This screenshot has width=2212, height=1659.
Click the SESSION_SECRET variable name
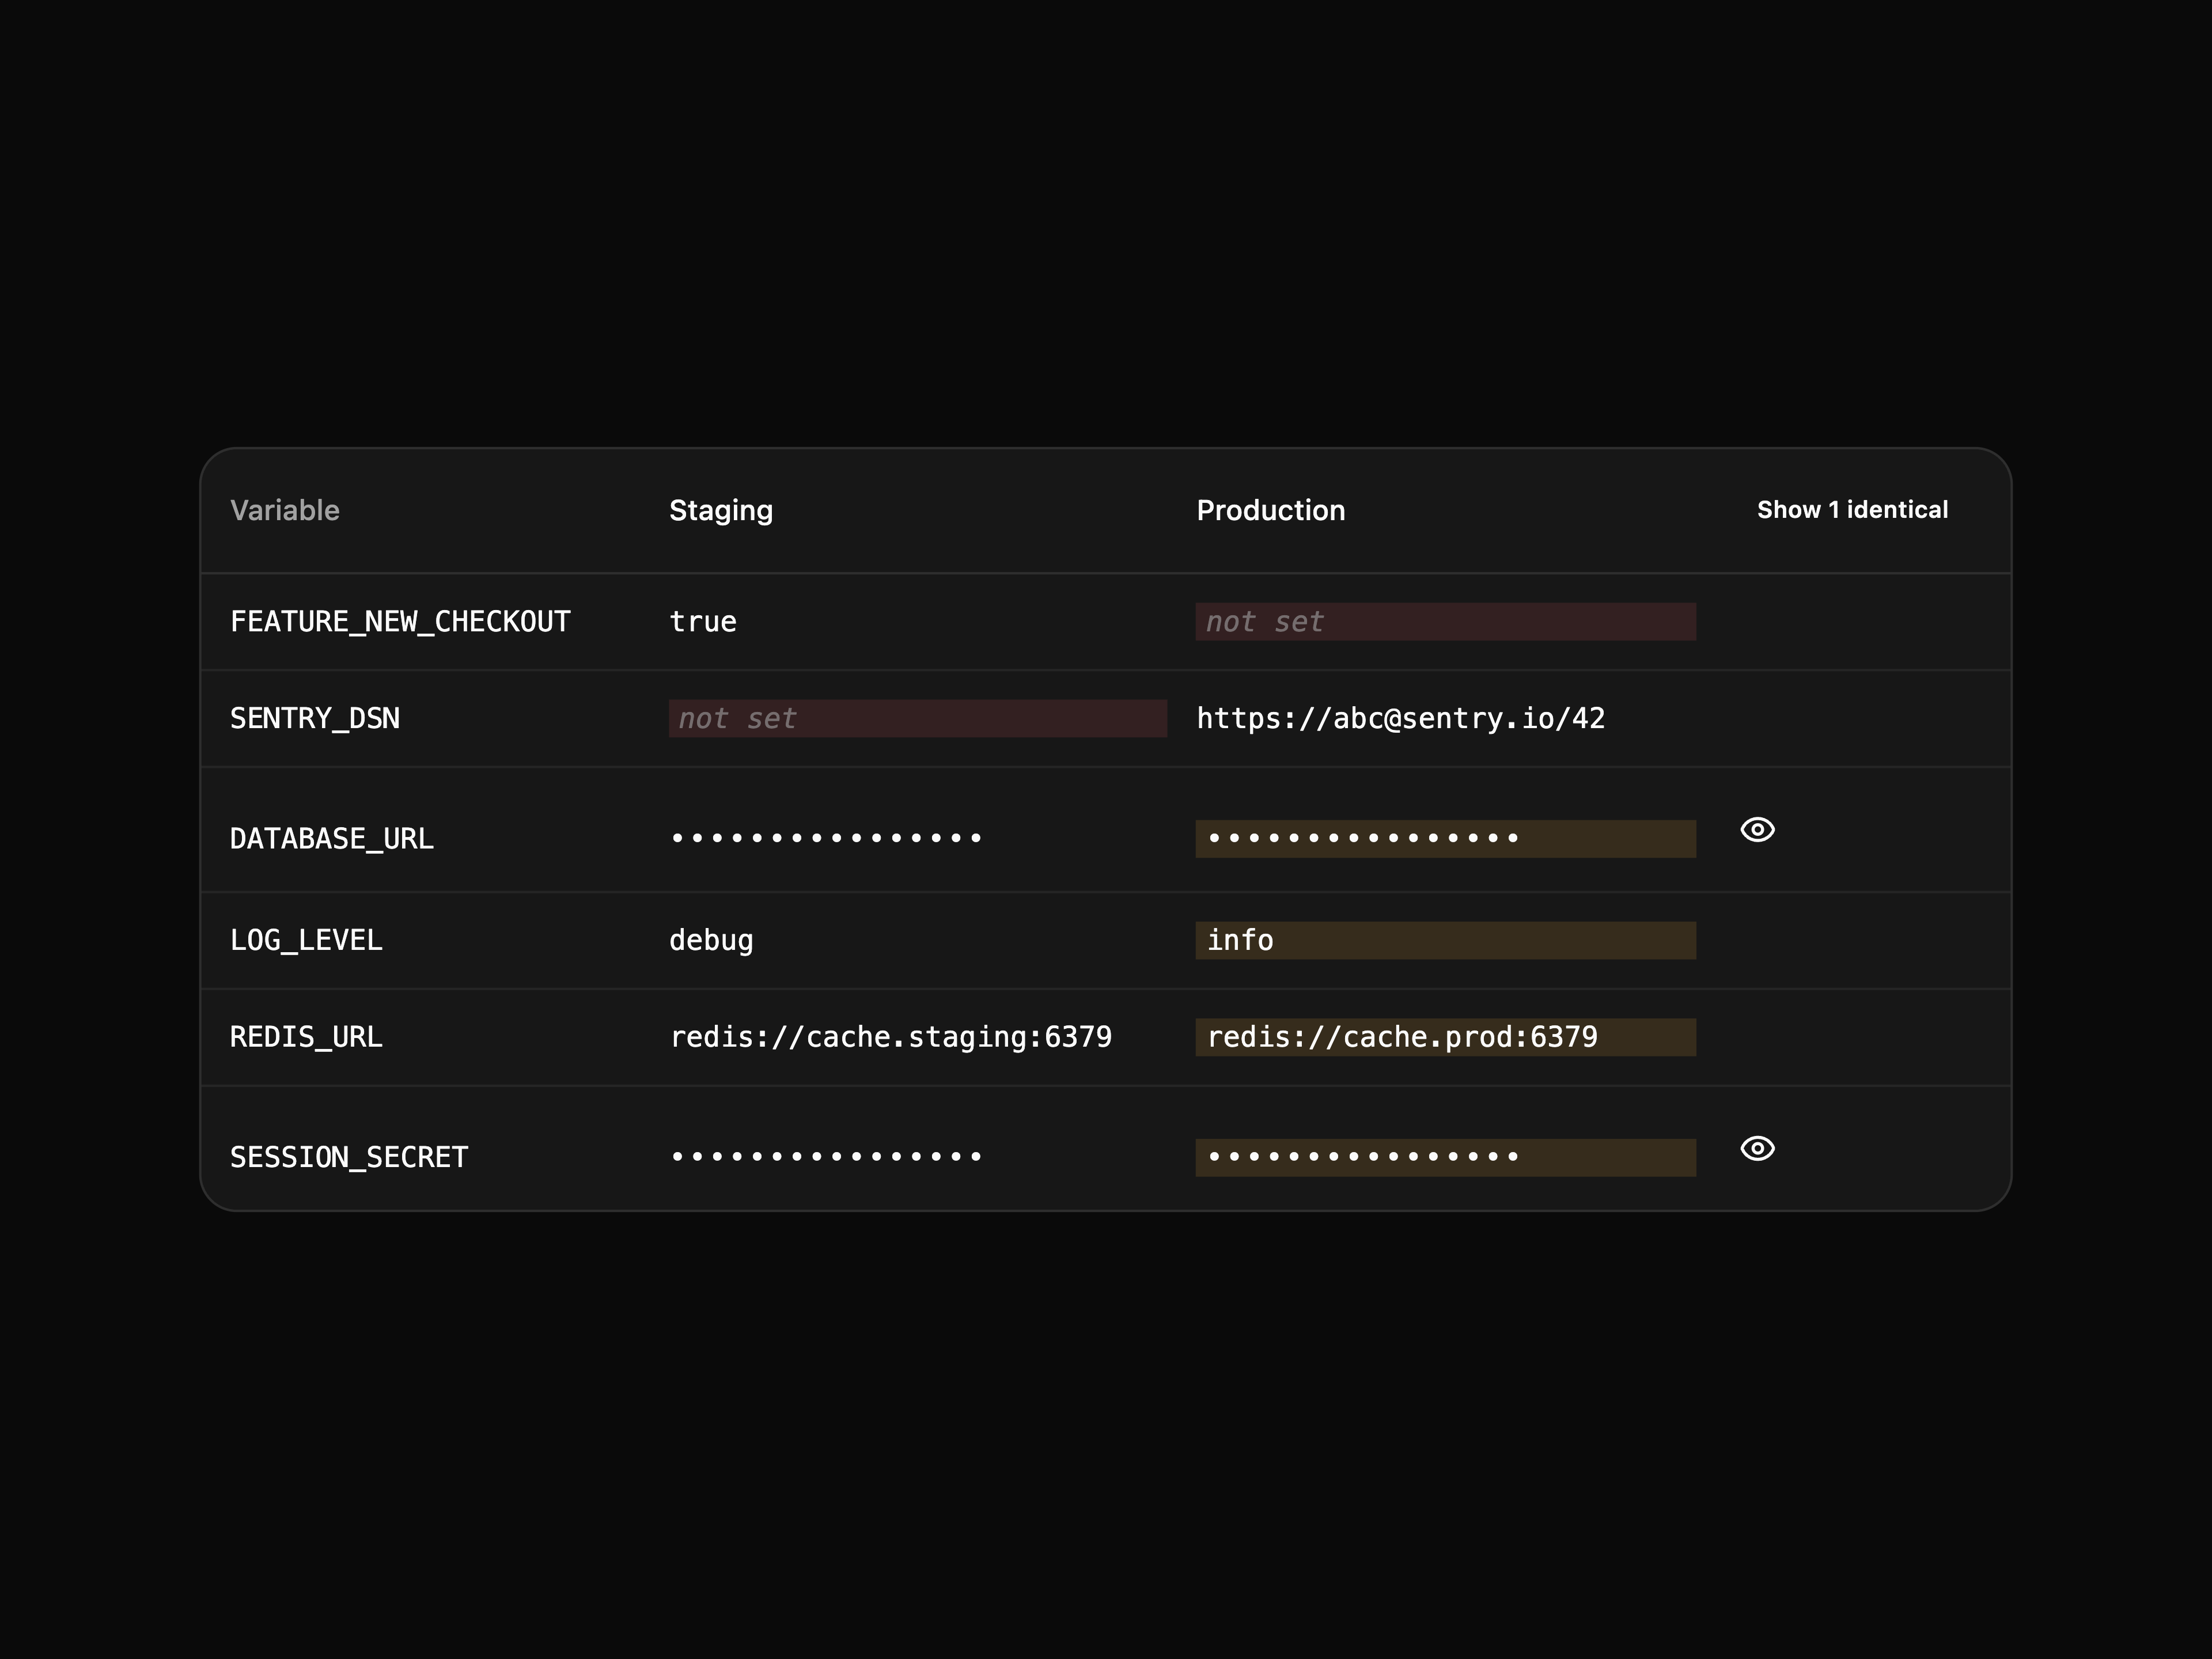(x=349, y=1158)
